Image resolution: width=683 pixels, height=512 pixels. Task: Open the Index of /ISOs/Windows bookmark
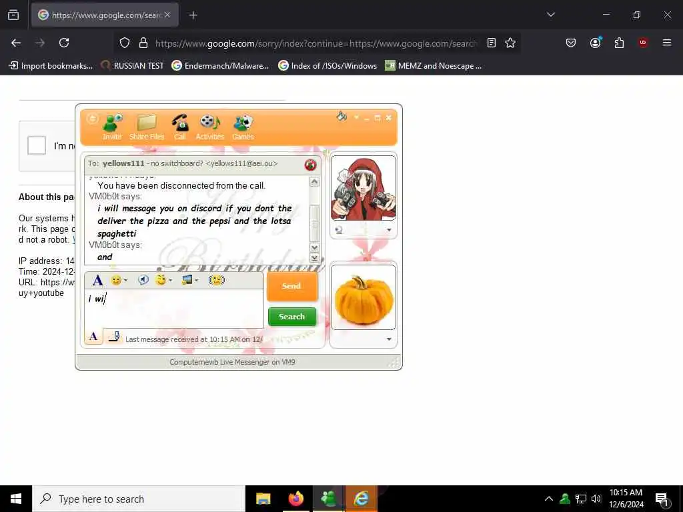click(x=327, y=66)
